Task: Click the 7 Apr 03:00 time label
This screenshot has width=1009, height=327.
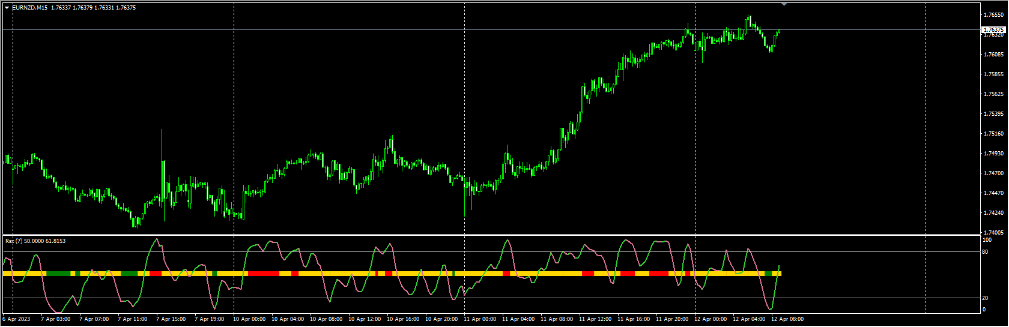Action: [x=55, y=319]
